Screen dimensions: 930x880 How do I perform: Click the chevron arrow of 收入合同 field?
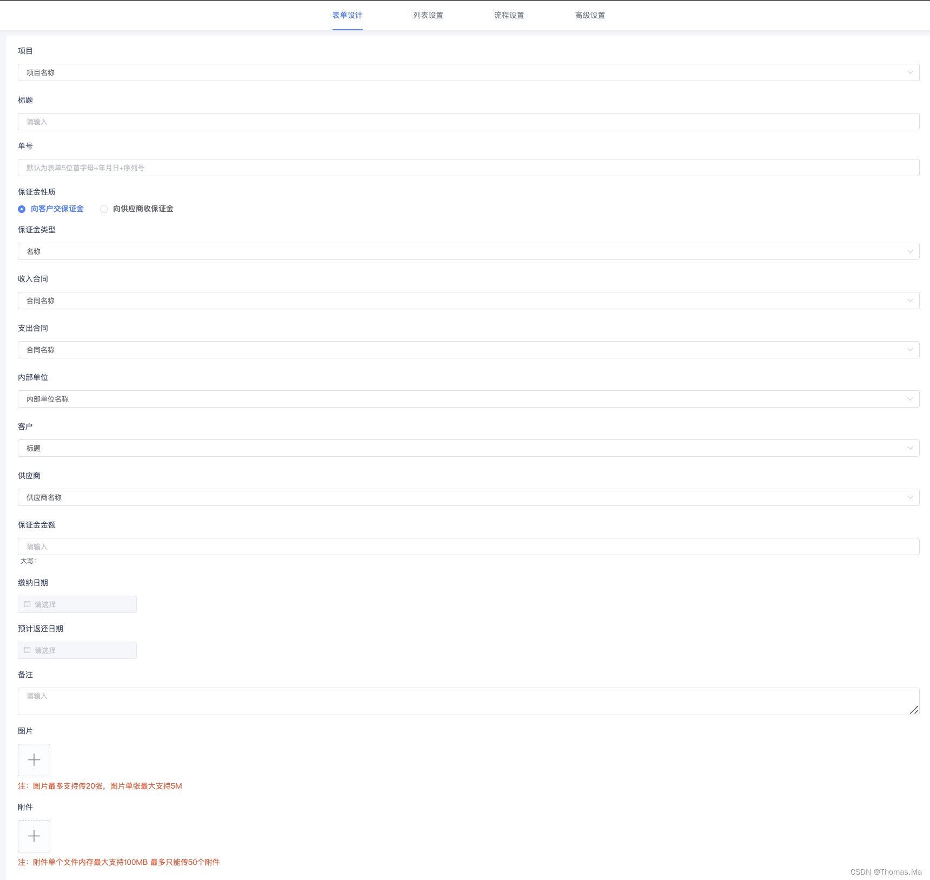[x=910, y=301]
